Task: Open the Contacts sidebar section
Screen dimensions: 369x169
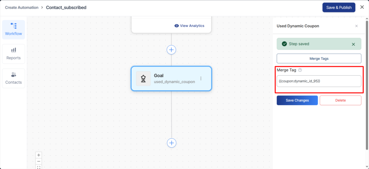Action: (13, 78)
